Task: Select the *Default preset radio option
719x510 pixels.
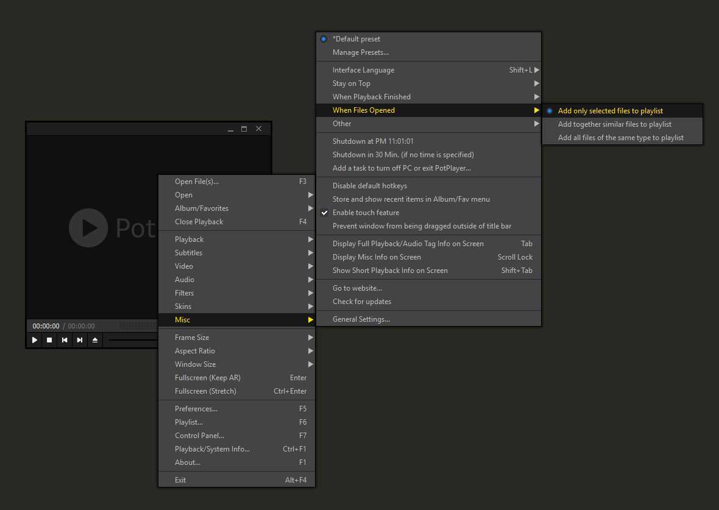Action: point(429,39)
